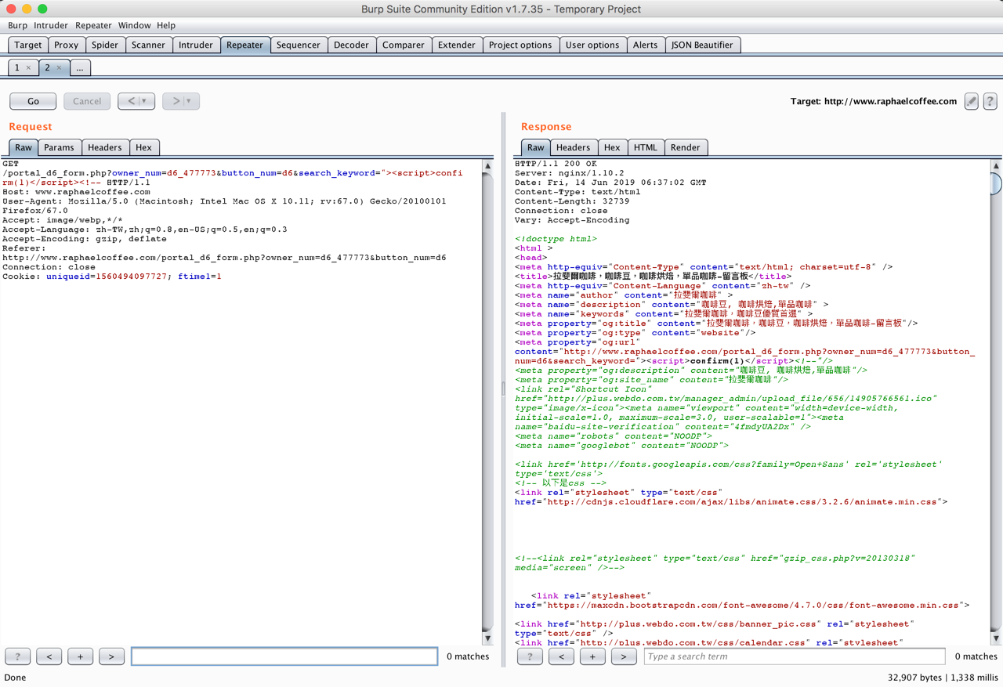The image size is (1003, 687).
Task: Click the 'Target: http://www.raphaelcoffee.com' label
Action: pos(874,101)
